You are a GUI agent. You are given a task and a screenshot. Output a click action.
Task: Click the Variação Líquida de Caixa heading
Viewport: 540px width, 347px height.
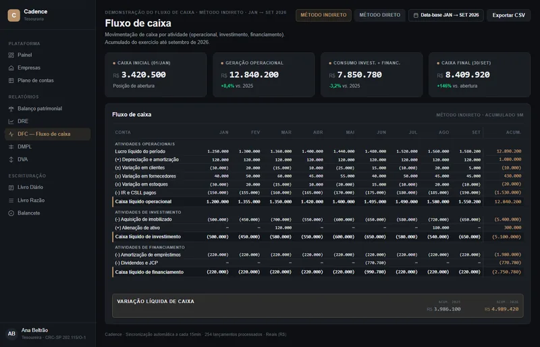[x=156, y=302]
